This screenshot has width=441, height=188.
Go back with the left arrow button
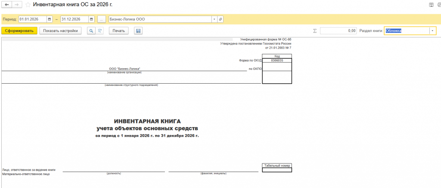click(7, 4)
